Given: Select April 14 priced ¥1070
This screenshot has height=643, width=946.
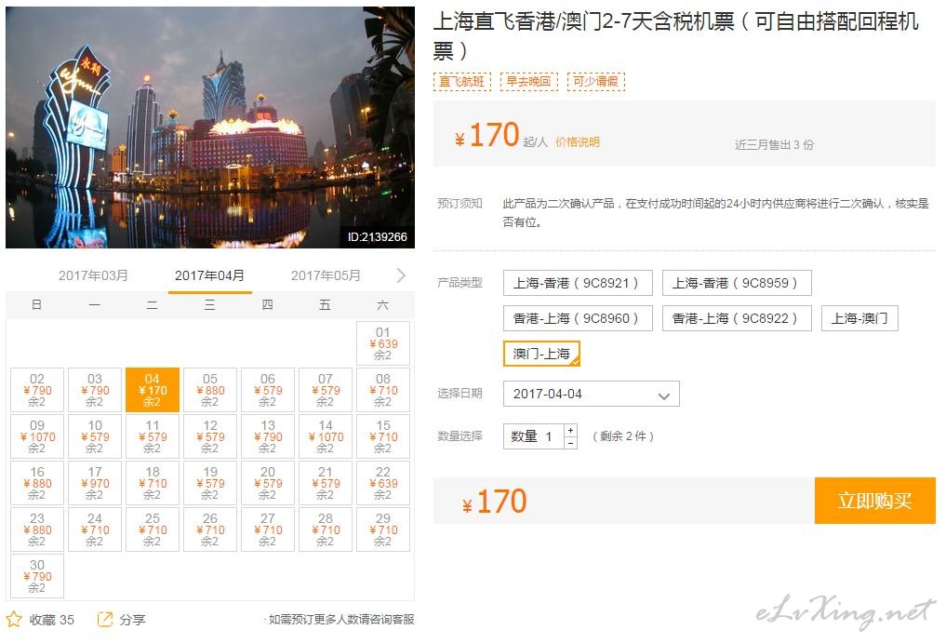Looking at the screenshot, I should [x=326, y=436].
